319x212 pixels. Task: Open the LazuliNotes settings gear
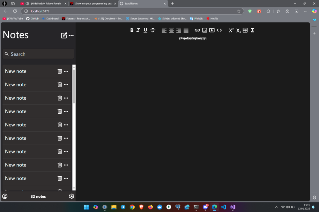point(71,196)
